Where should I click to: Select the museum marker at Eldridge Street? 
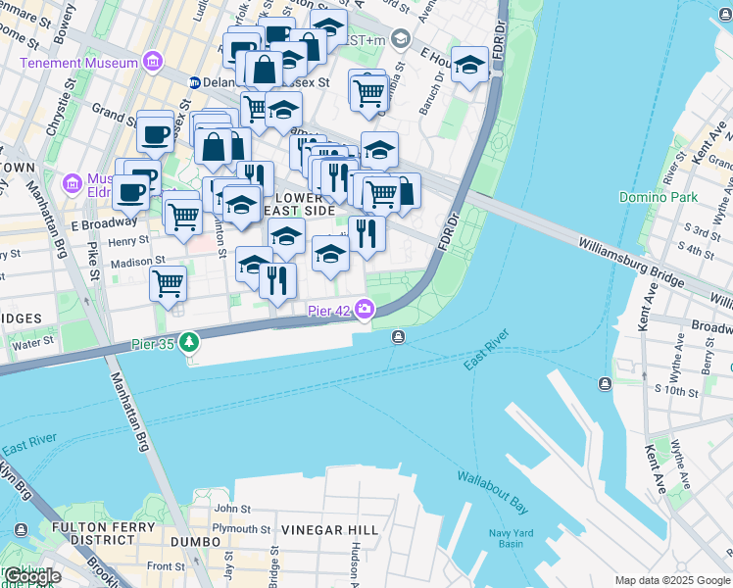pos(73,183)
